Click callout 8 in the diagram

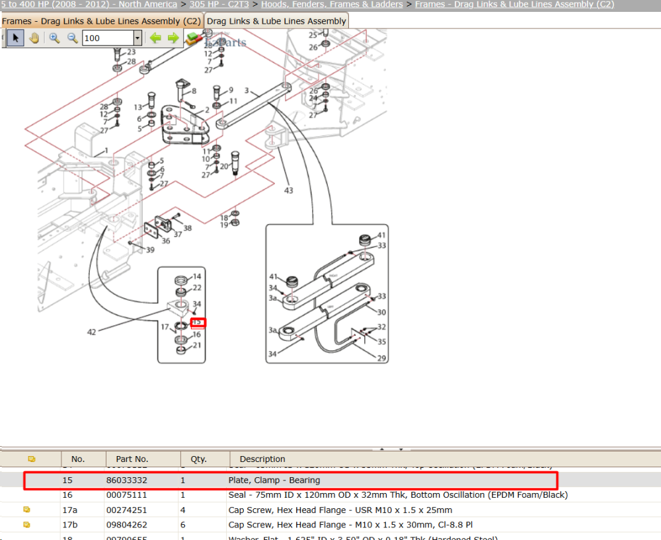[194, 91]
